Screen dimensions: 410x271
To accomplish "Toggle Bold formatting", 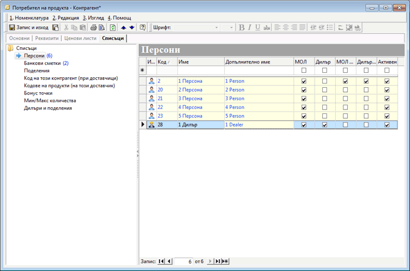I will (x=242, y=27).
